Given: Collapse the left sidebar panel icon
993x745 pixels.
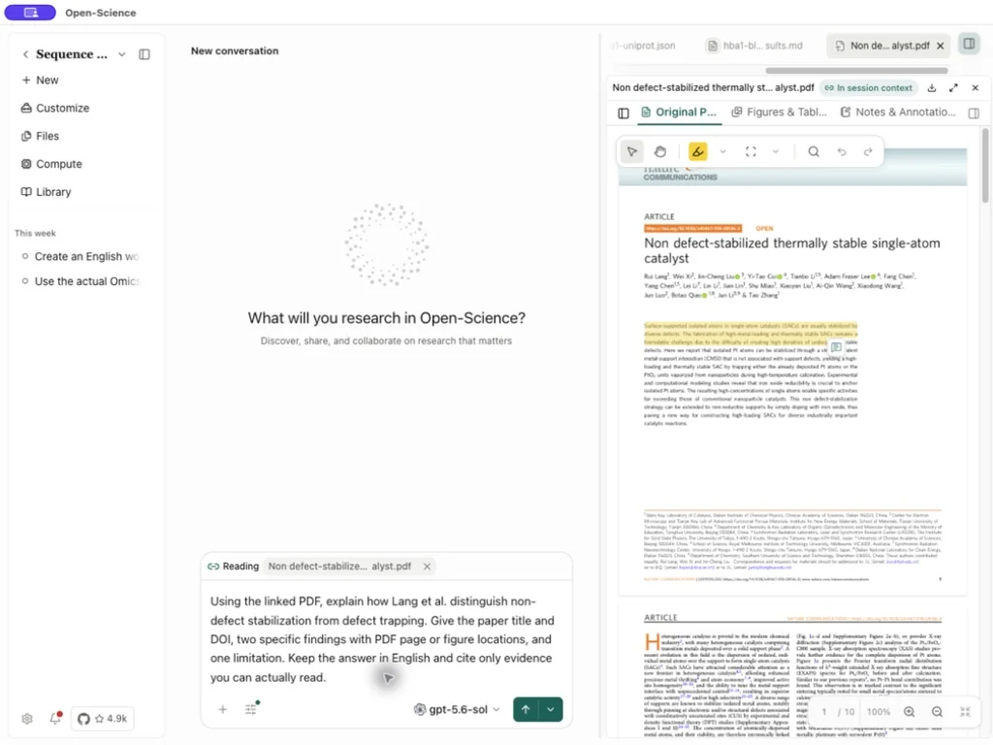Looking at the screenshot, I should click(144, 54).
